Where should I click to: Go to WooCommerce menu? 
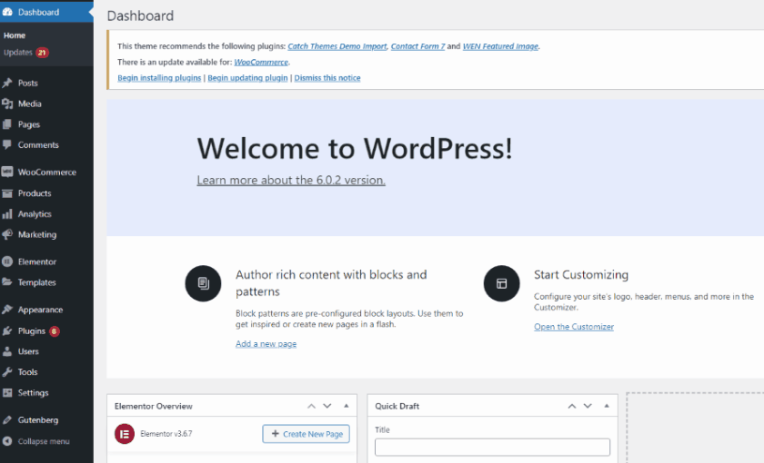(x=46, y=172)
